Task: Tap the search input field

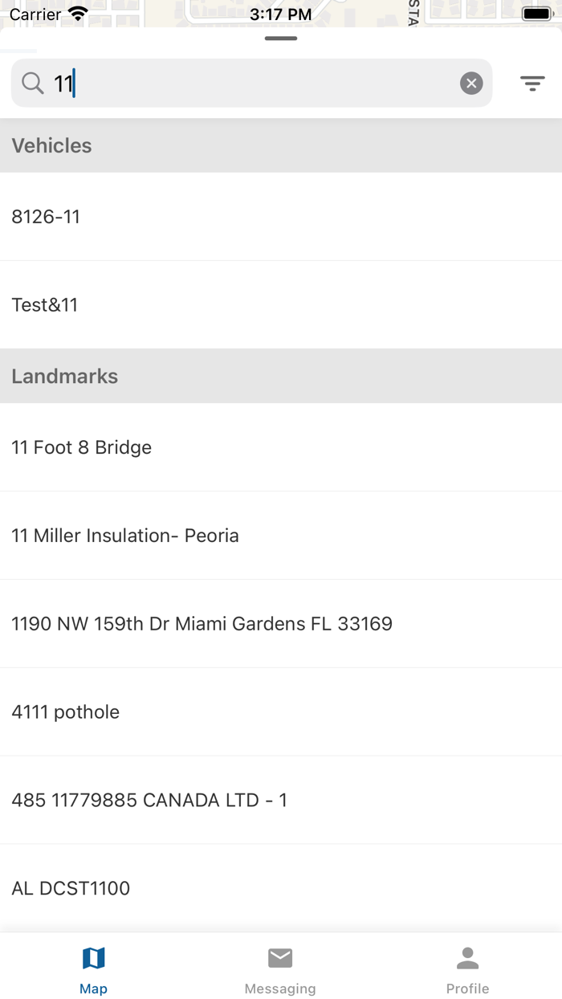Action: point(241,83)
